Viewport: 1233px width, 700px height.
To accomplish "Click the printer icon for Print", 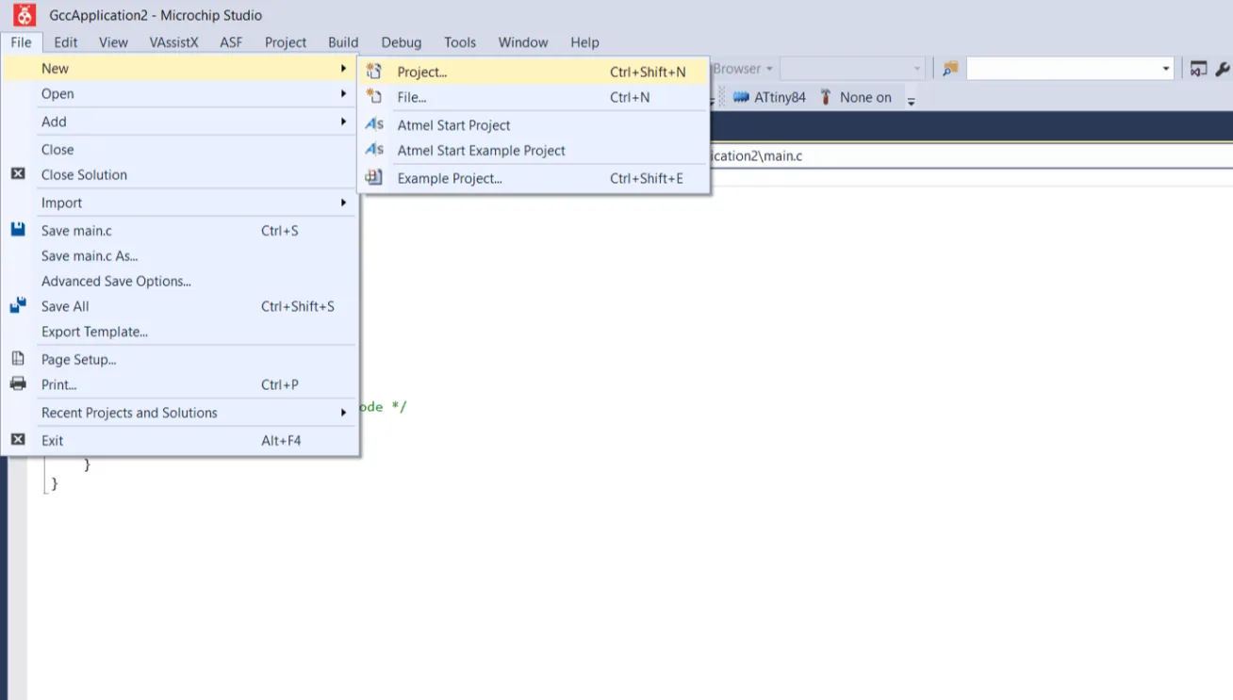I will coord(18,384).
